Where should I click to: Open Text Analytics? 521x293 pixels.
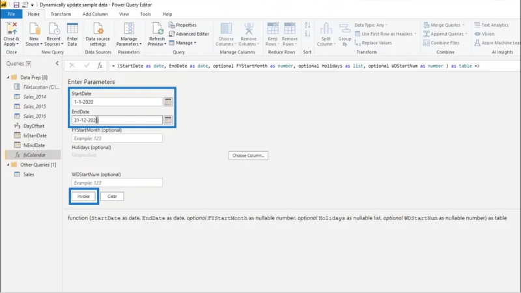pos(492,25)
